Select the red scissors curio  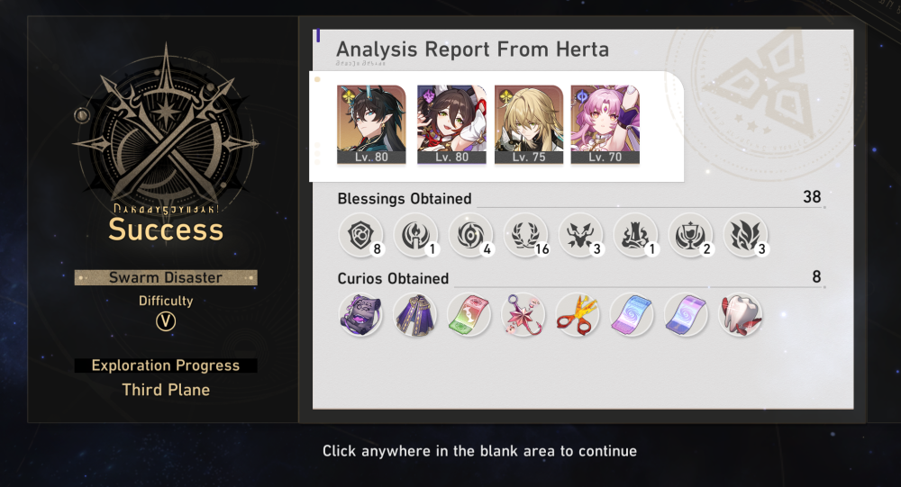point(578,315)
